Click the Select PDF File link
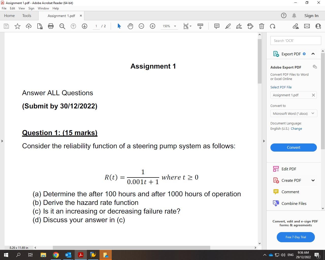The height and width of the screenshot is (260, 325). coord(281,87)
